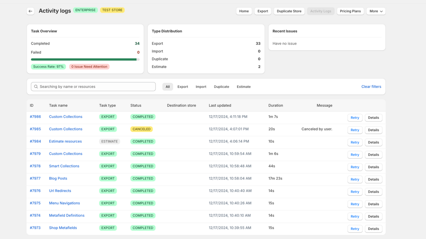The height and width of the screenshot is (239, 426).
Task: Open task ID #7973 link
Action: pyautogui.click(x=35, y=228)
